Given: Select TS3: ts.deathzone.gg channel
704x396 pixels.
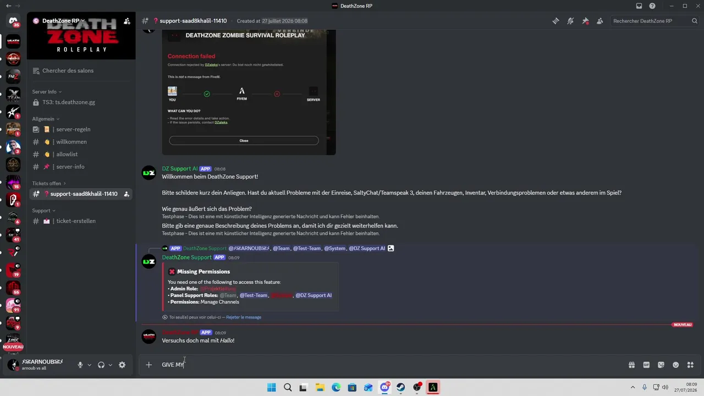Looking at the screenshot, I should pyautogui.click(x=81, y=102).
